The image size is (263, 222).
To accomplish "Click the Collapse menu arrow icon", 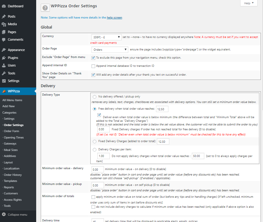I will (4, 214).
